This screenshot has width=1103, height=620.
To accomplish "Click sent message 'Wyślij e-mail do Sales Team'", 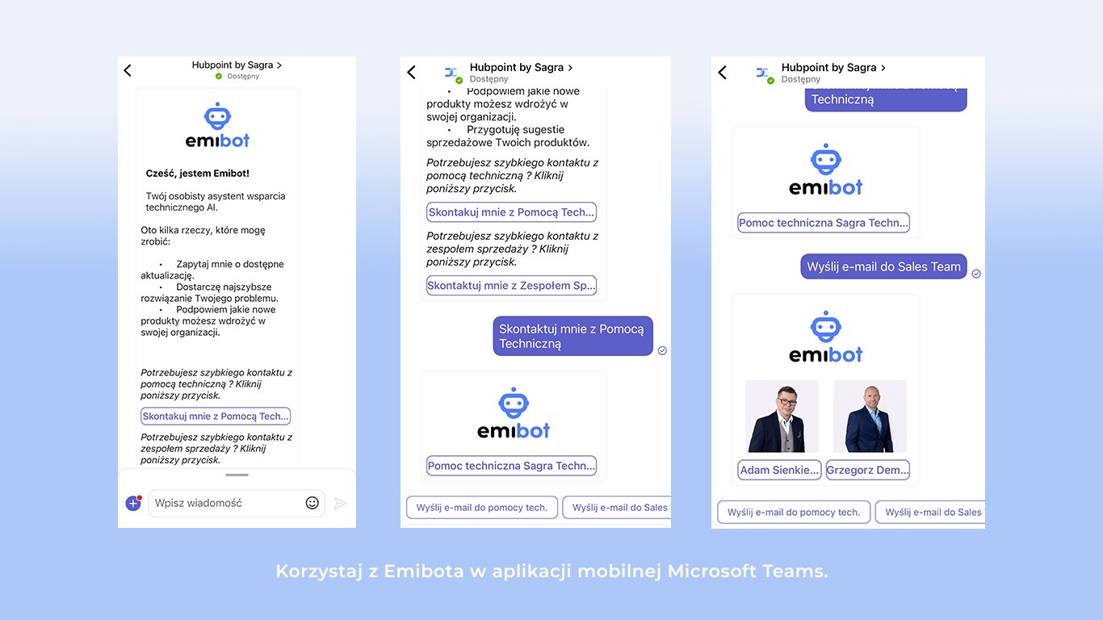I will click(x=884, y=266).
